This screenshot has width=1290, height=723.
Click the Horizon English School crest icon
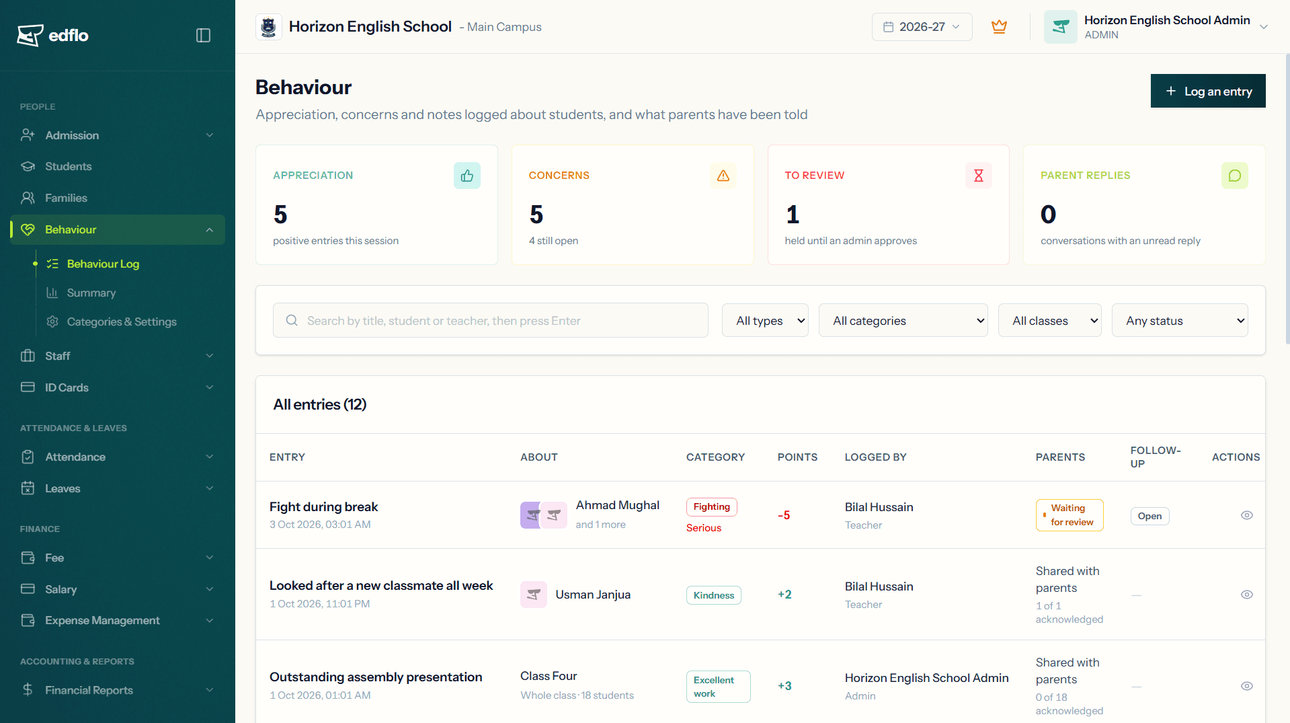click(x=269, y=27)
